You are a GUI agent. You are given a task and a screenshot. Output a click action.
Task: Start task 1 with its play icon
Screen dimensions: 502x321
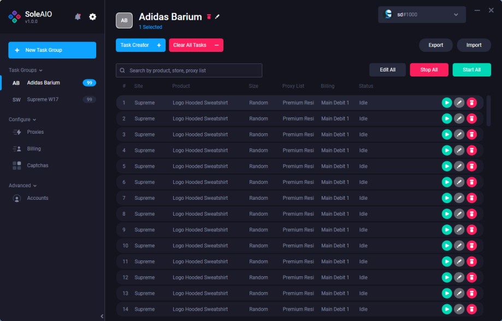tap(447, 103)
